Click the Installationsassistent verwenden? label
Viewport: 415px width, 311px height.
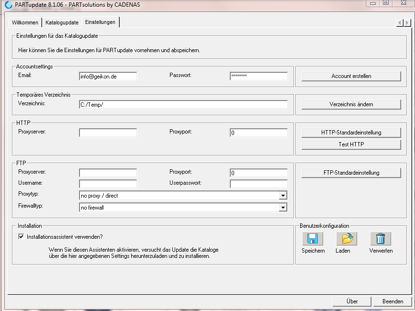pyautogui.click(x=65, y=237)
